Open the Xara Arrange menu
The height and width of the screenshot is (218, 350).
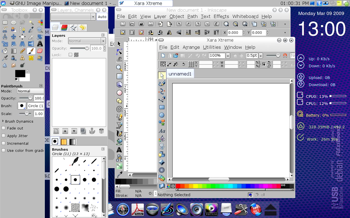click(x=191, y=47)
